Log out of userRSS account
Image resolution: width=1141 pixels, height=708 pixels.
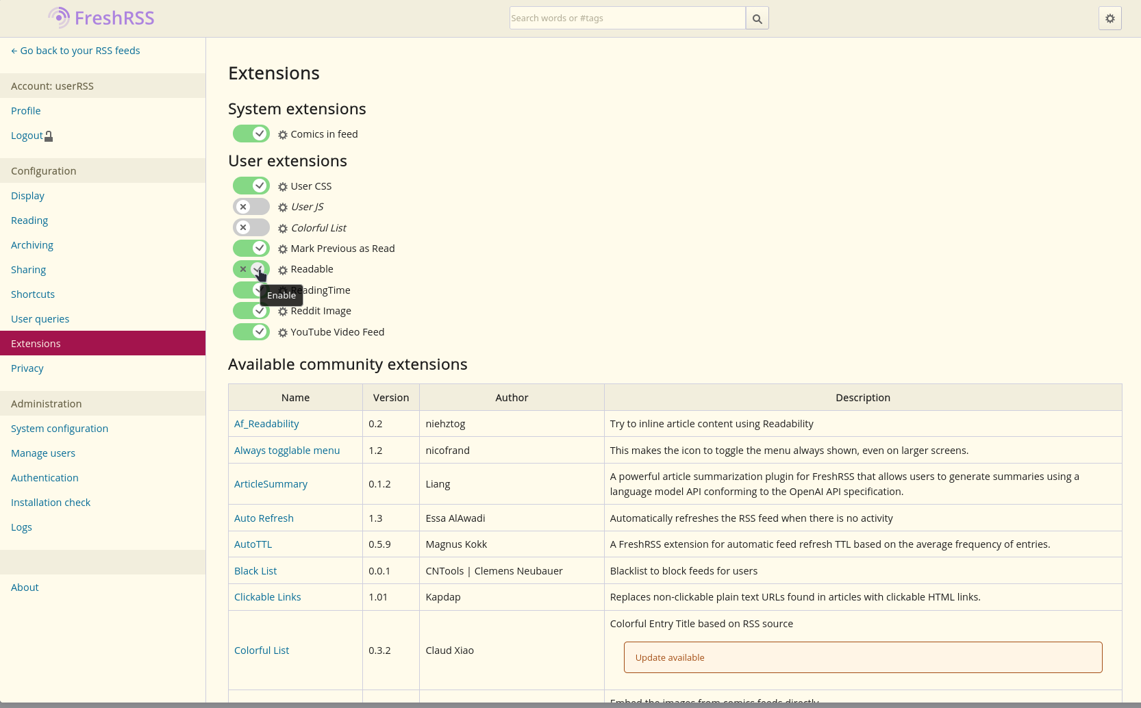tap(32, 136)
